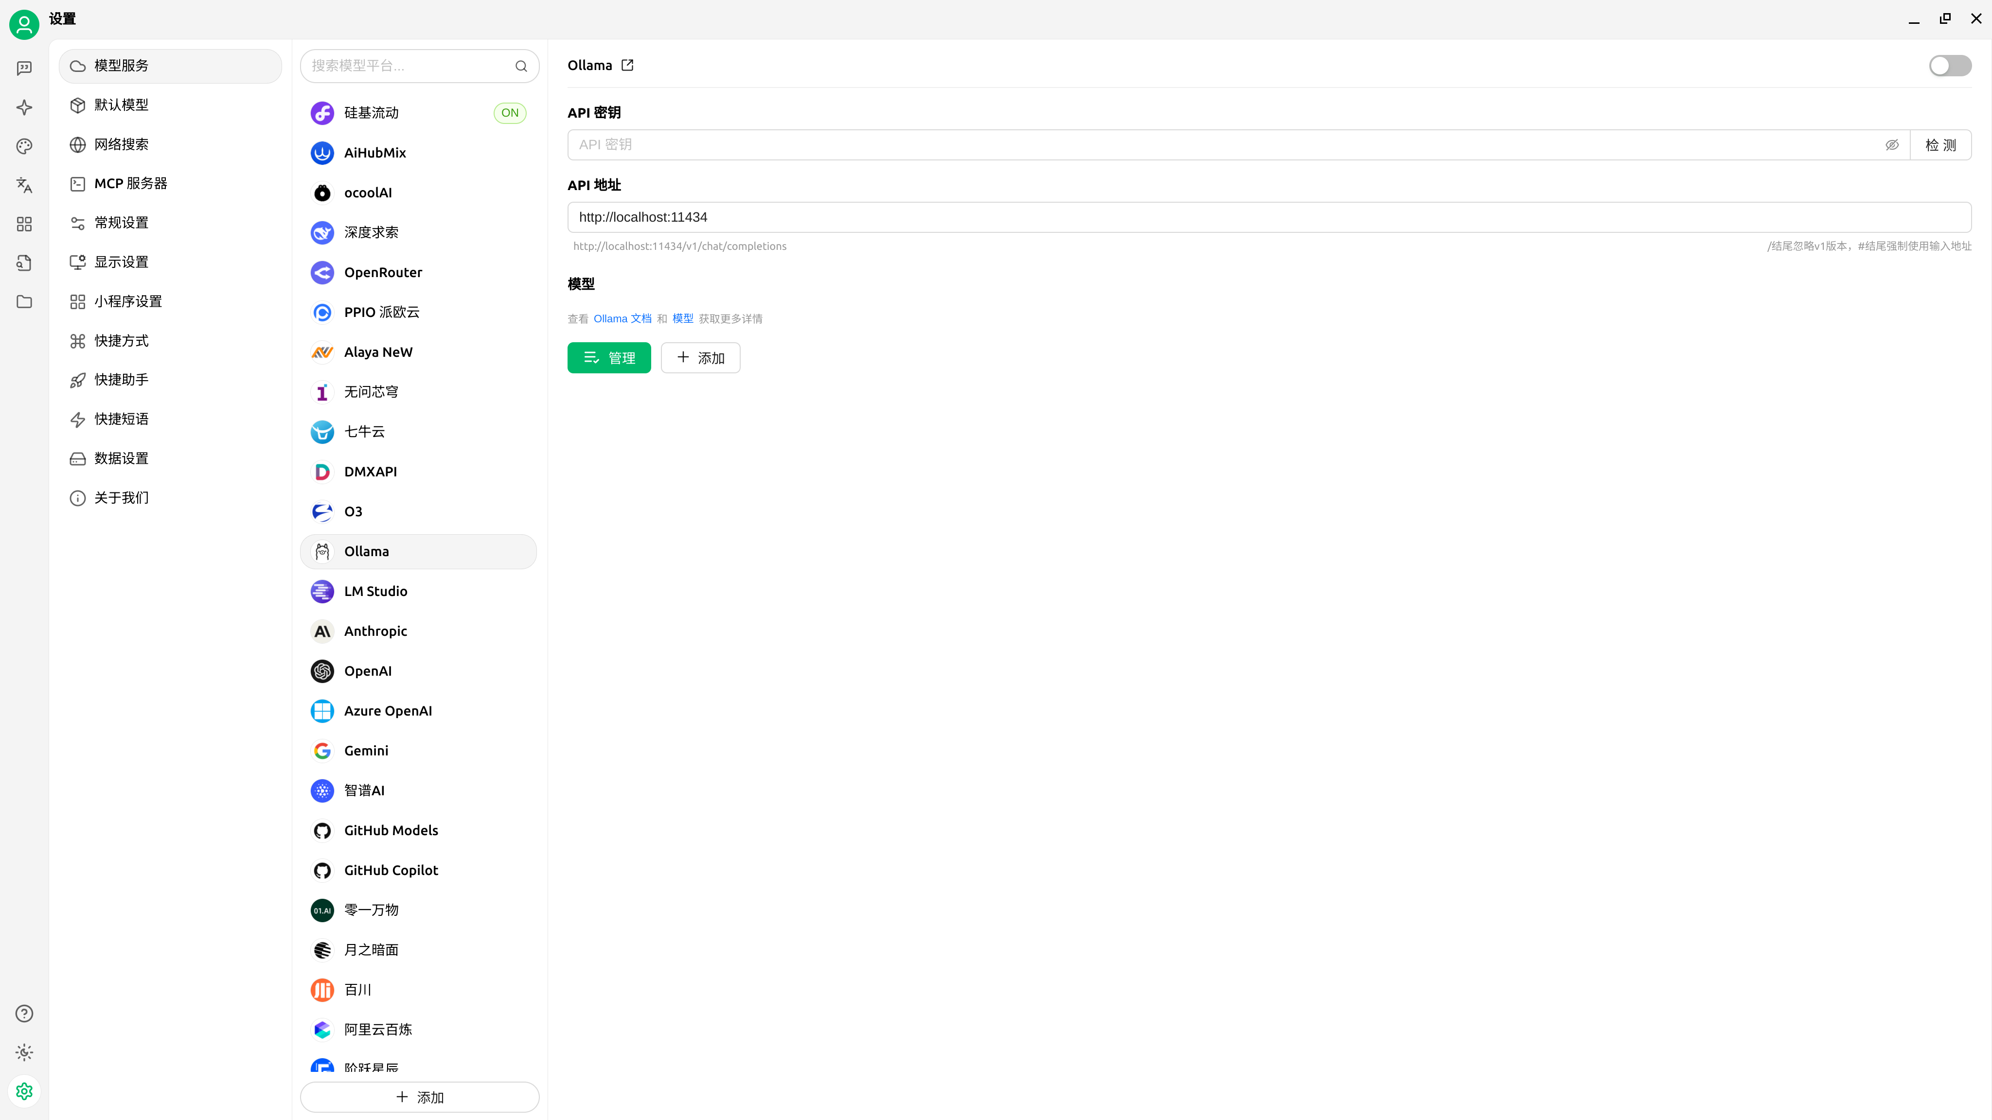
Task: Click the green 管理 models button
Action: [608, 358]
